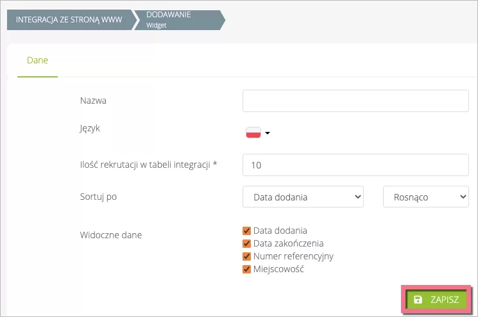Untick the Miejscowość checkbox
The width and height of the screenshot is (478, 317).
(246, 269)
